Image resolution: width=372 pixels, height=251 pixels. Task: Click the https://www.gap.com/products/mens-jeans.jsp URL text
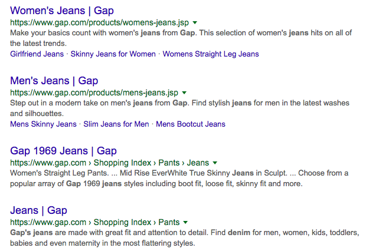tap(94, 93)
